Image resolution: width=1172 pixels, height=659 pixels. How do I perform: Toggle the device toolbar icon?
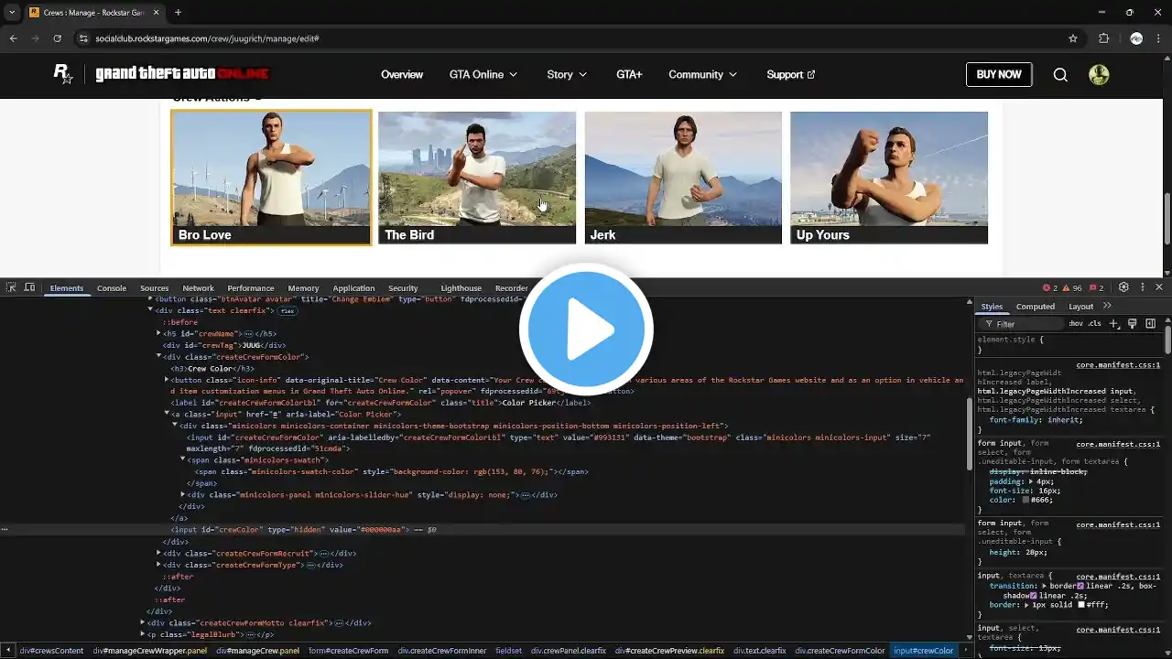pos(29,287)
